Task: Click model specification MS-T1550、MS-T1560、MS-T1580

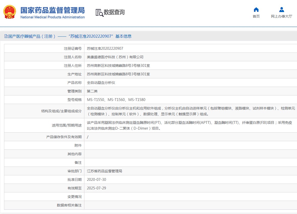Action: click(x=116, y=100)
